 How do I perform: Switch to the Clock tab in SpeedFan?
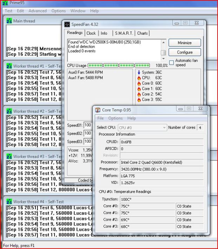(x=91, y=33)
